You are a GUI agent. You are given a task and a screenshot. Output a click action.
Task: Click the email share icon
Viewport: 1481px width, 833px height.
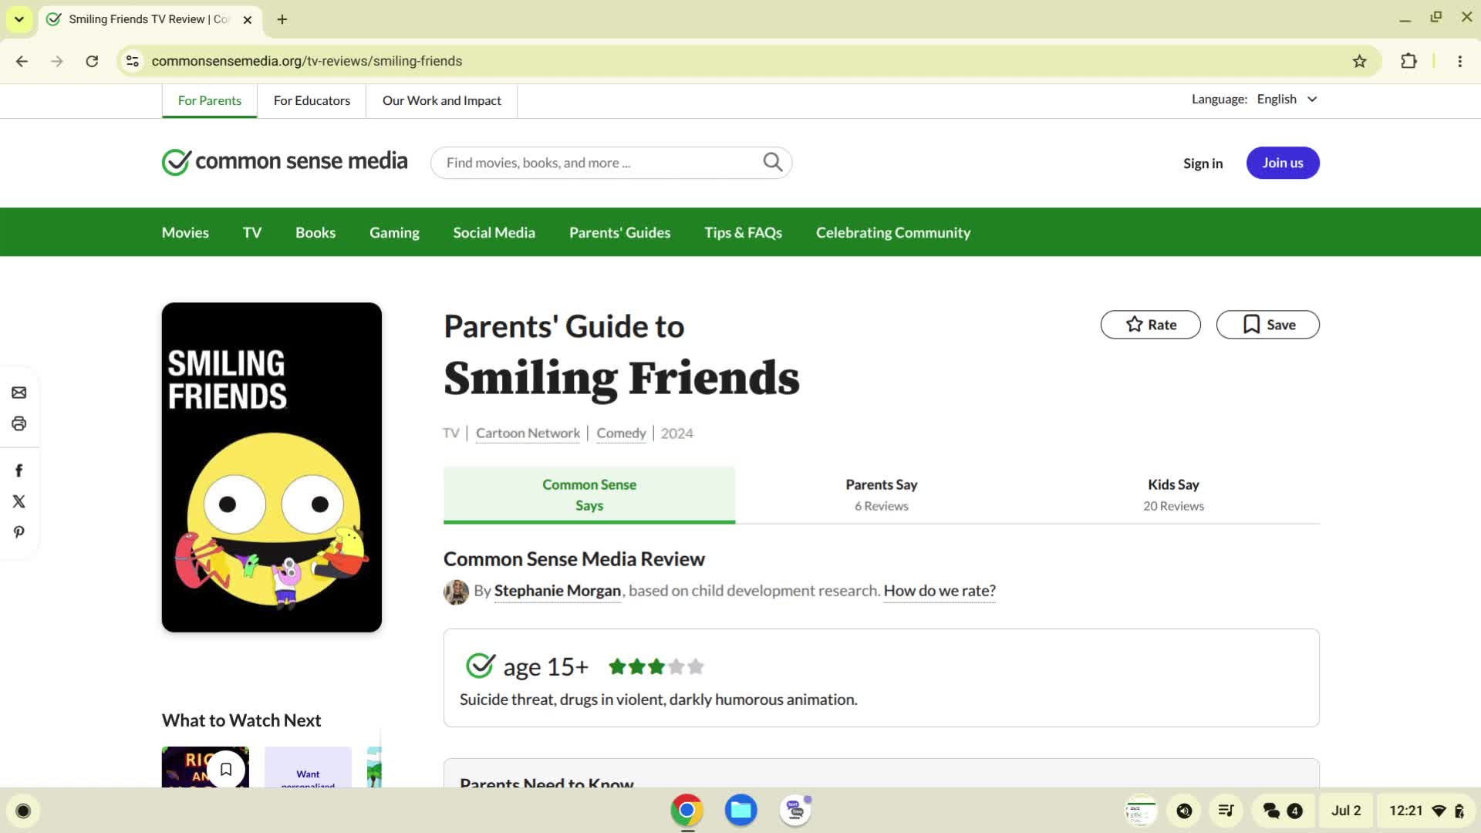[x=19, y=393]
